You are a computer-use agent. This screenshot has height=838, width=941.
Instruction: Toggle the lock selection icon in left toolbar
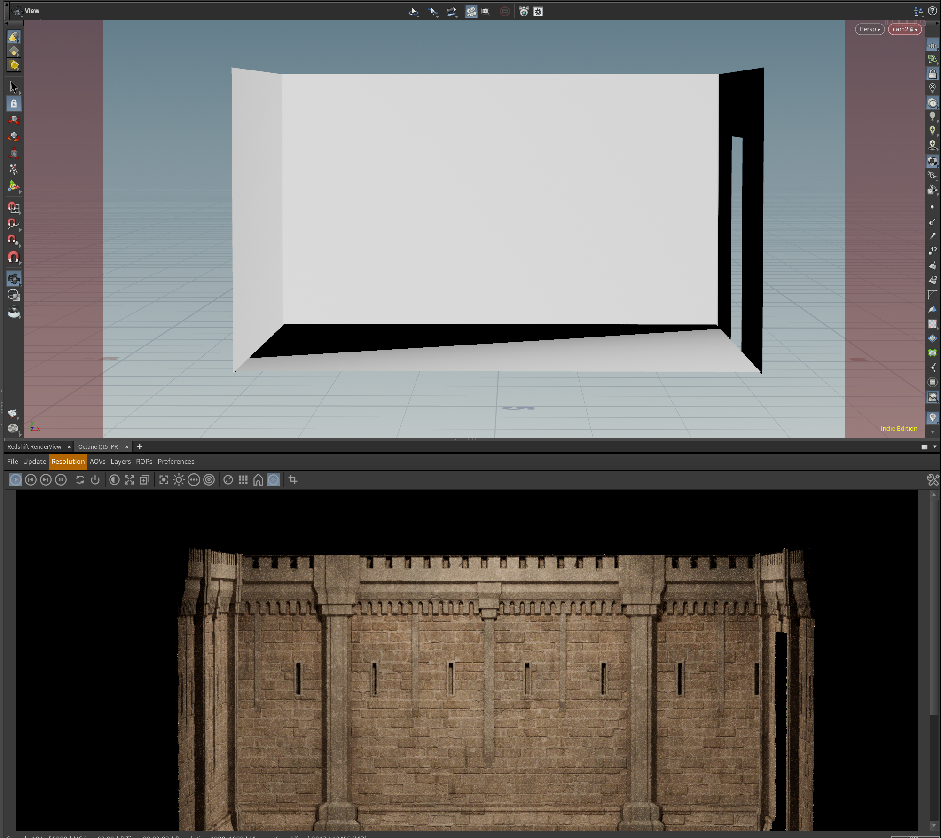coord(14,104)
